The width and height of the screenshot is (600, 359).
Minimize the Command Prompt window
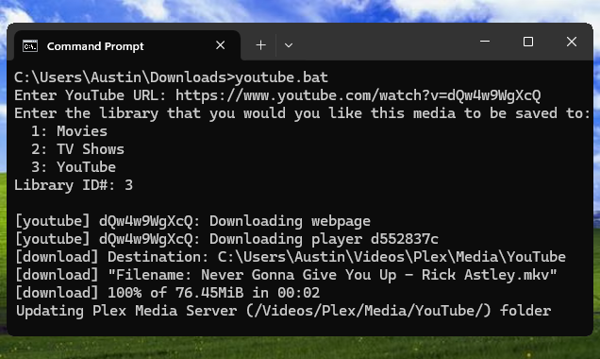coord(485,42)
